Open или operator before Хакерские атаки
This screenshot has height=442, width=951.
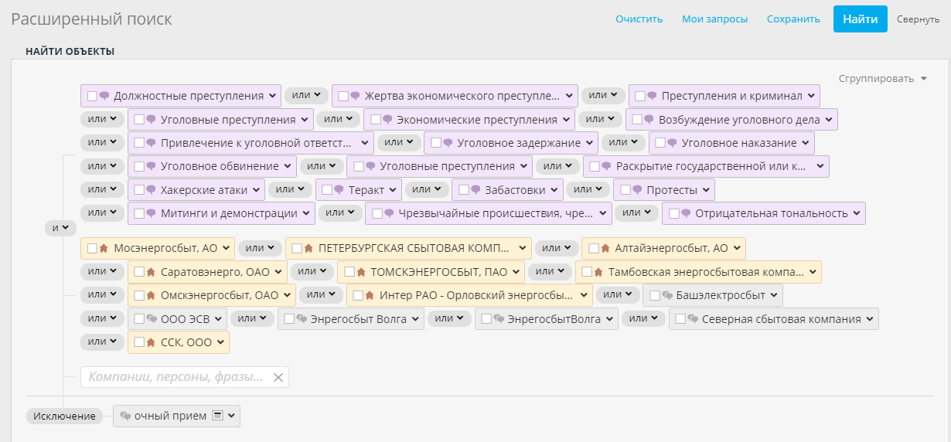[x=102, y=189]
